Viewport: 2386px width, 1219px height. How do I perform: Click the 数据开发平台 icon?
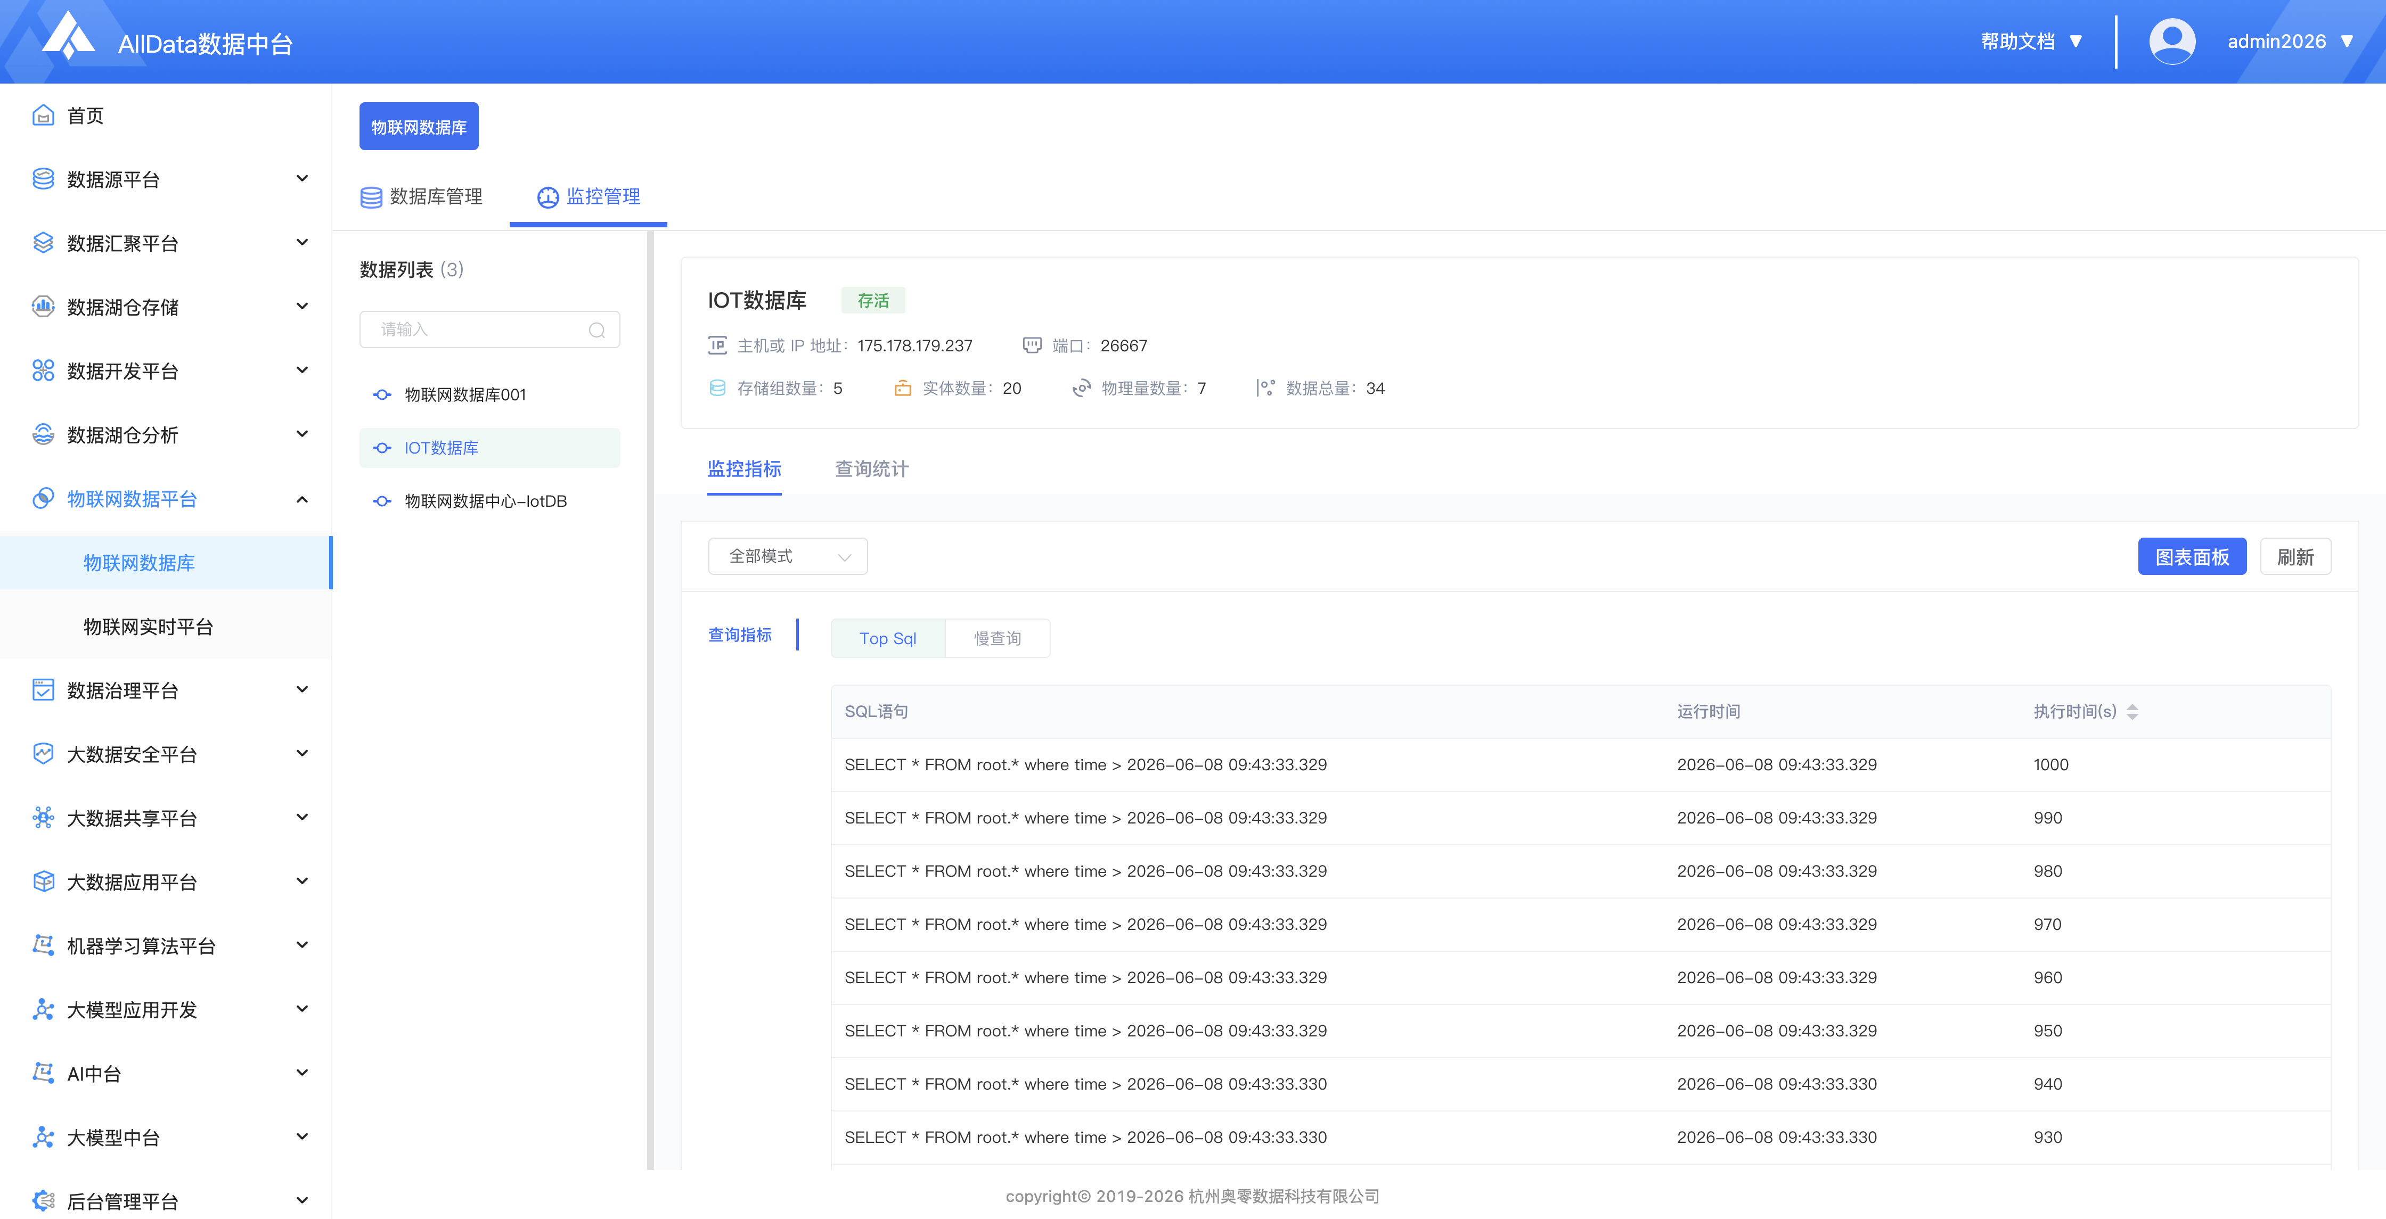tap(43, 371)
